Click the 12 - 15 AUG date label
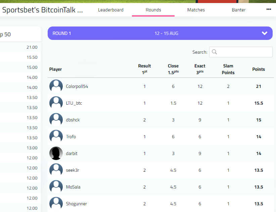Viewport: 276px width, 212px height. [166, 33]
